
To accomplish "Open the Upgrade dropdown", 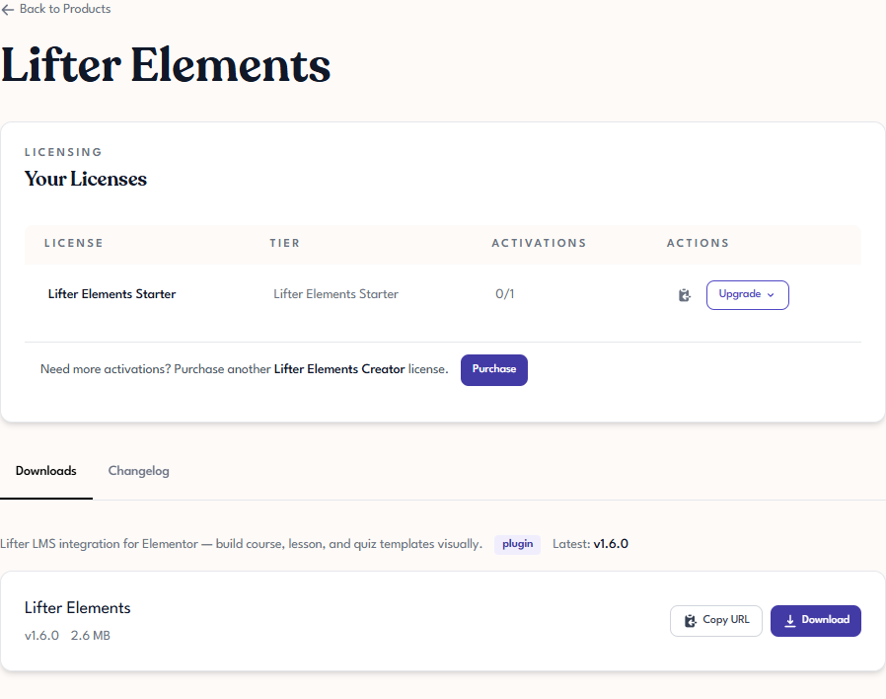I will [x=747, y=295].
